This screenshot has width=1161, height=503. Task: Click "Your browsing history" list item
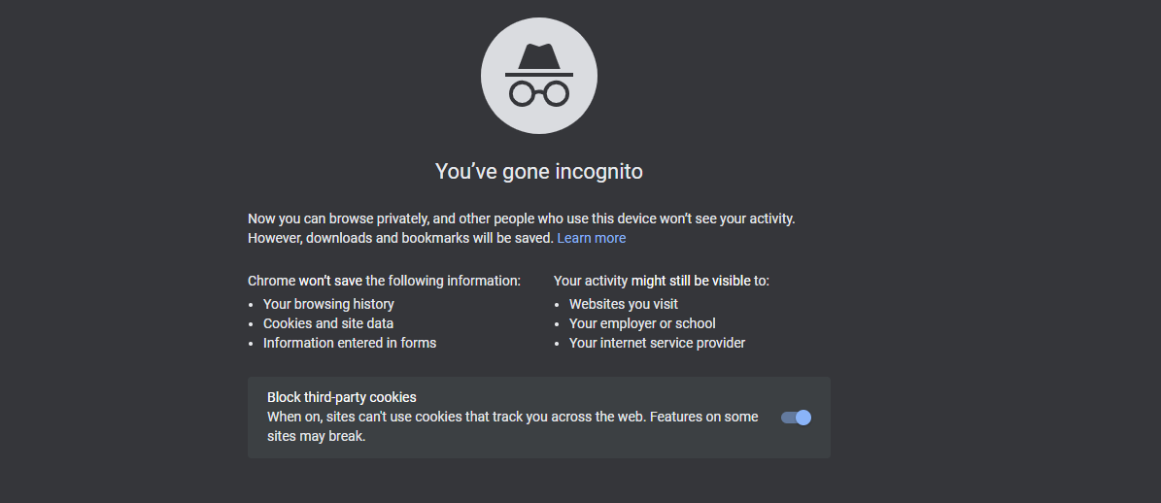328,304
